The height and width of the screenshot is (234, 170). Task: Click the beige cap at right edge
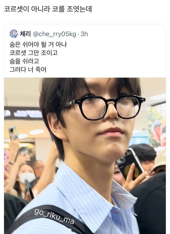pos(159,161)
